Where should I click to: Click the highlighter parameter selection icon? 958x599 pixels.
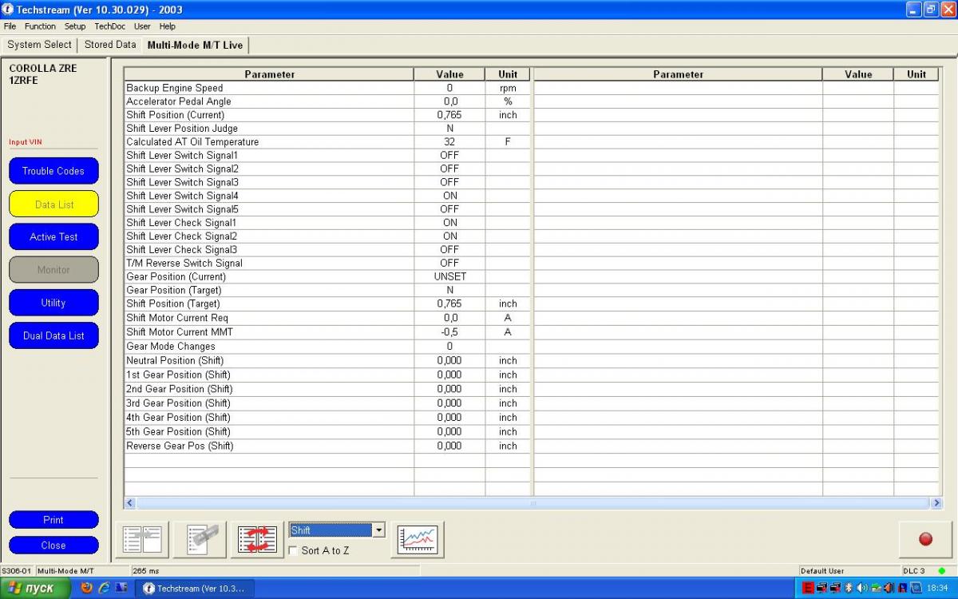pos(200,539)
